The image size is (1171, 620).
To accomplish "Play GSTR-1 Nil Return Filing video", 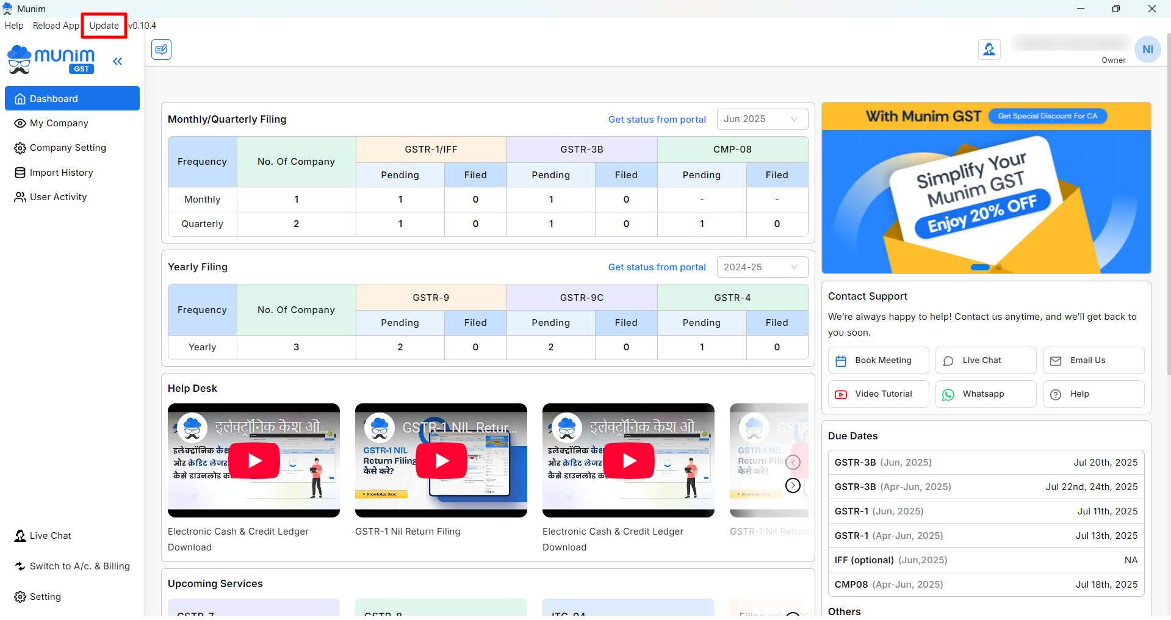I will pos(441,460).
